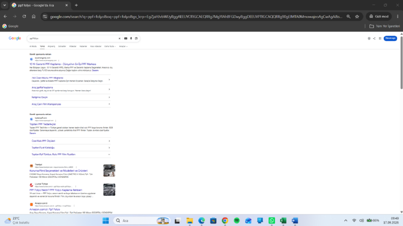Screen dimensions: 403x226
Task: Start voice search with the microphone icon
Action: point(131,39)
